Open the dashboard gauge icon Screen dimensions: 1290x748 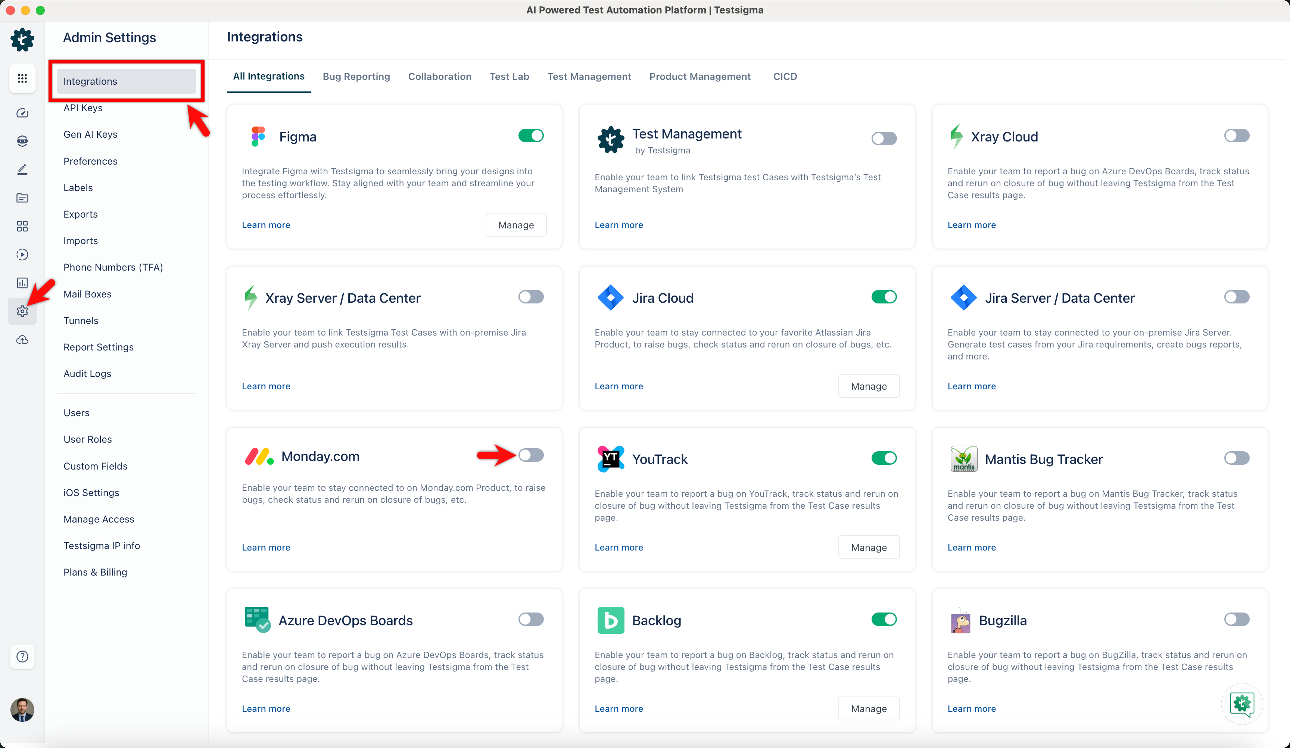[22, 113]
